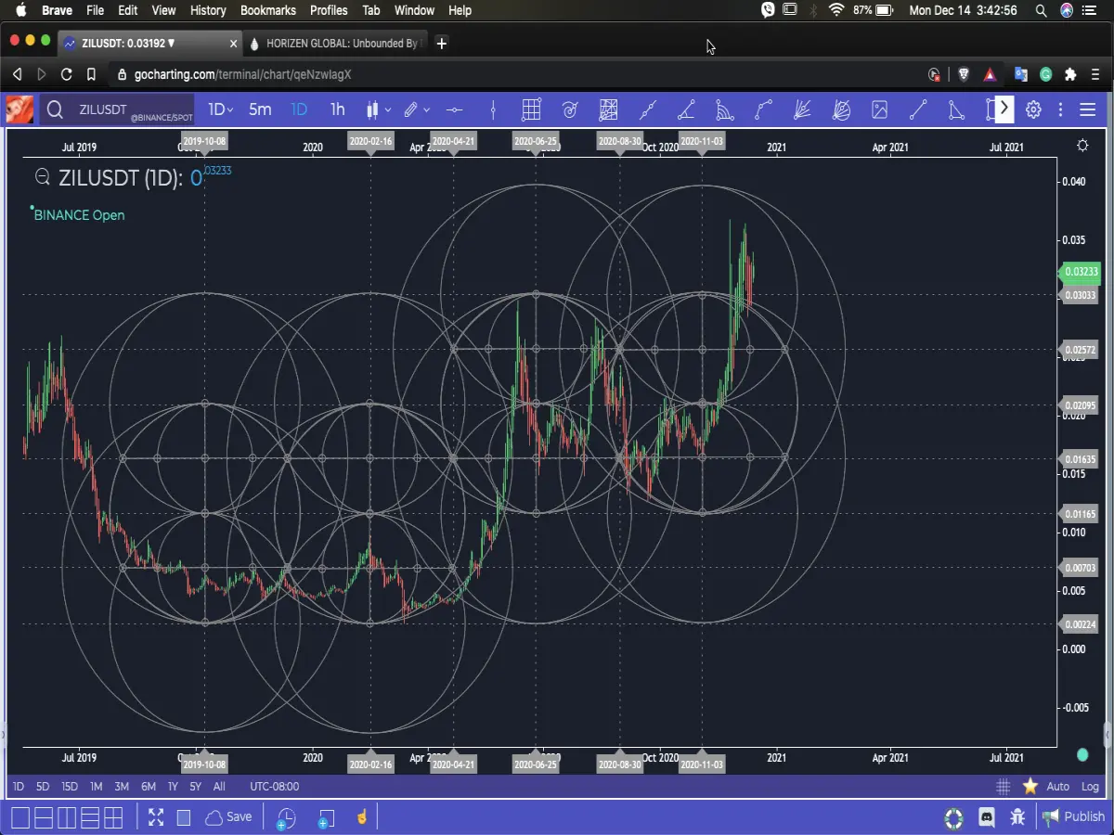Select the Gann square web tool
This screenshot has height=835, width=1114.
(608, 109)
